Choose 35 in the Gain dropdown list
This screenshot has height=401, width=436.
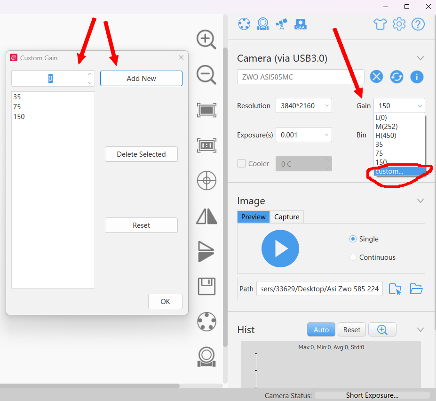399,144
